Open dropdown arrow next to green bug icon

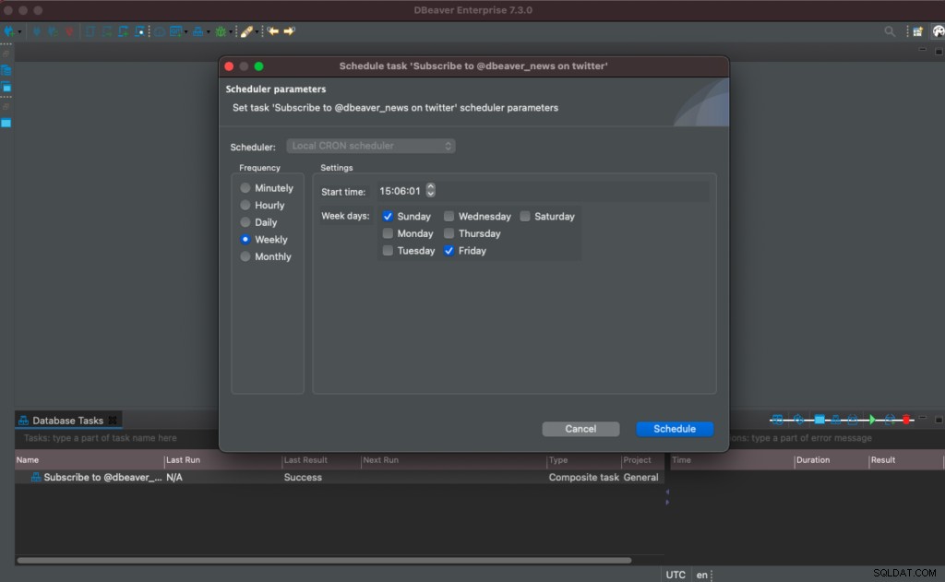pyautogui.click(x=231, y=32)
